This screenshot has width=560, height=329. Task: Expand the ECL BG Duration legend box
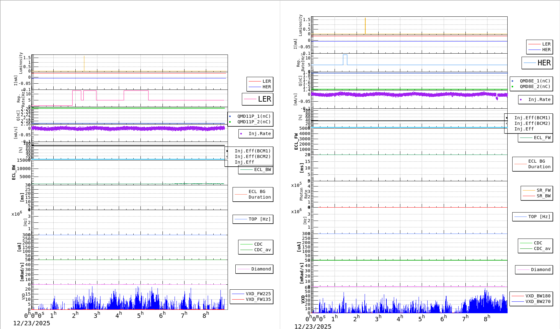pyautogui.click(x=253, y=194)
